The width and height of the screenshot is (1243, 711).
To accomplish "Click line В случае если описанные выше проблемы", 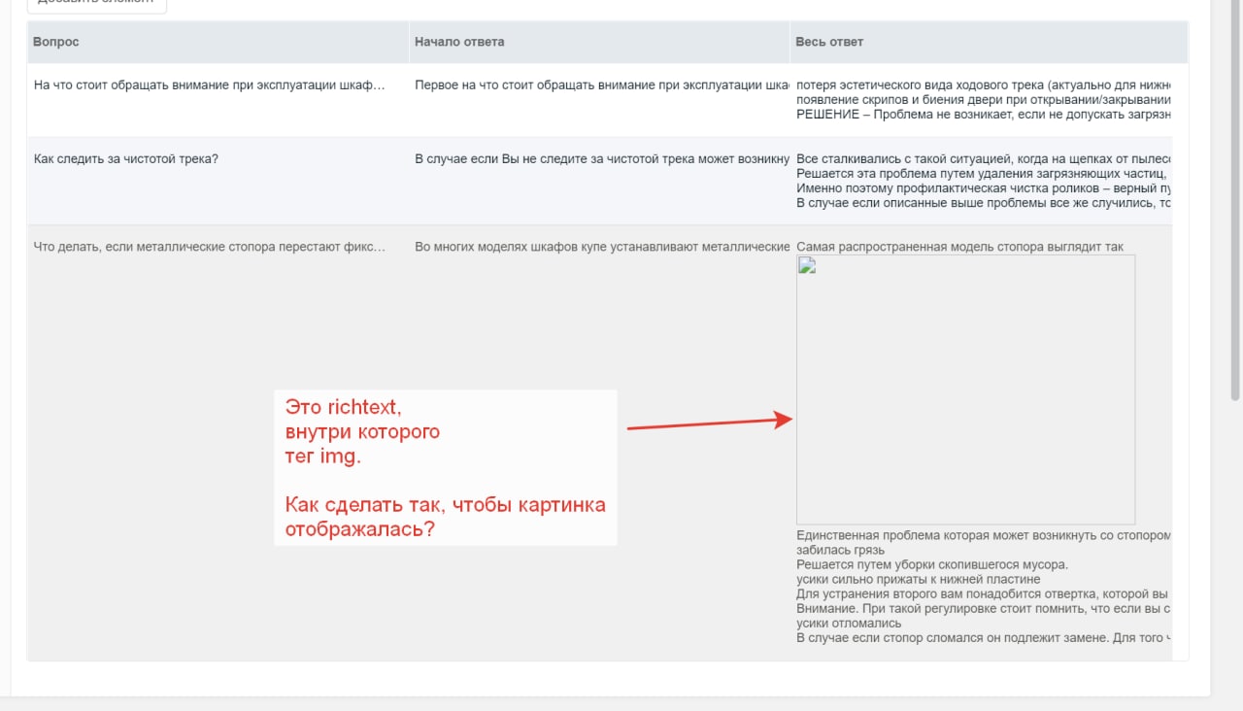I will 984,202.
